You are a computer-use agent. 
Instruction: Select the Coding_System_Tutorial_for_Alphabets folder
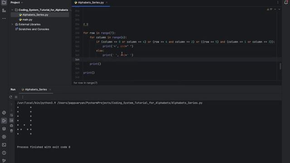coord(43,10)
